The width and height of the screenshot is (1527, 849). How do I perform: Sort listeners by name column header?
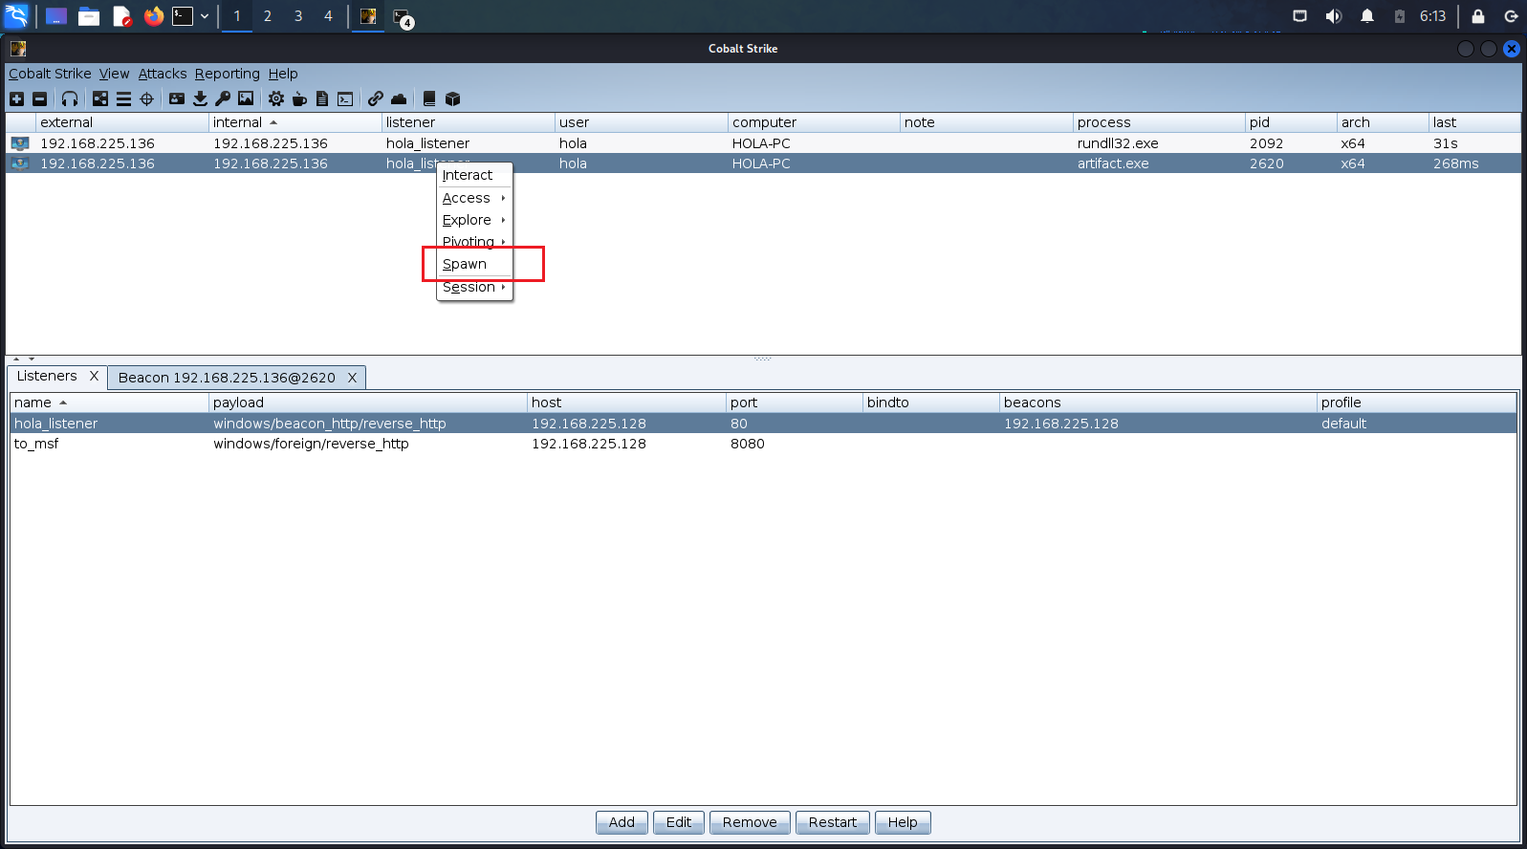(109, 403)
